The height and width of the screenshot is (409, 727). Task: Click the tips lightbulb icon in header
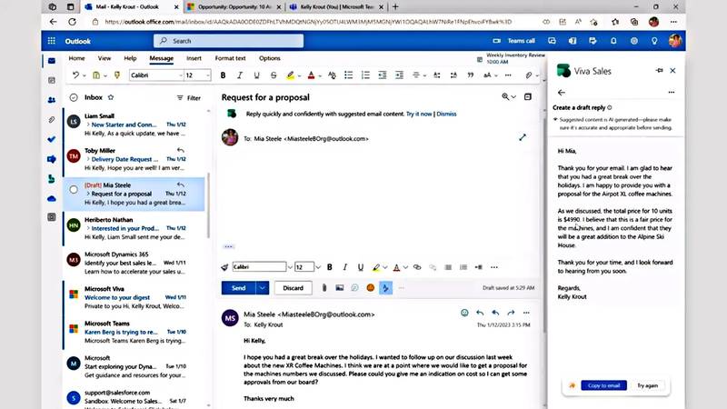point(654,41)
